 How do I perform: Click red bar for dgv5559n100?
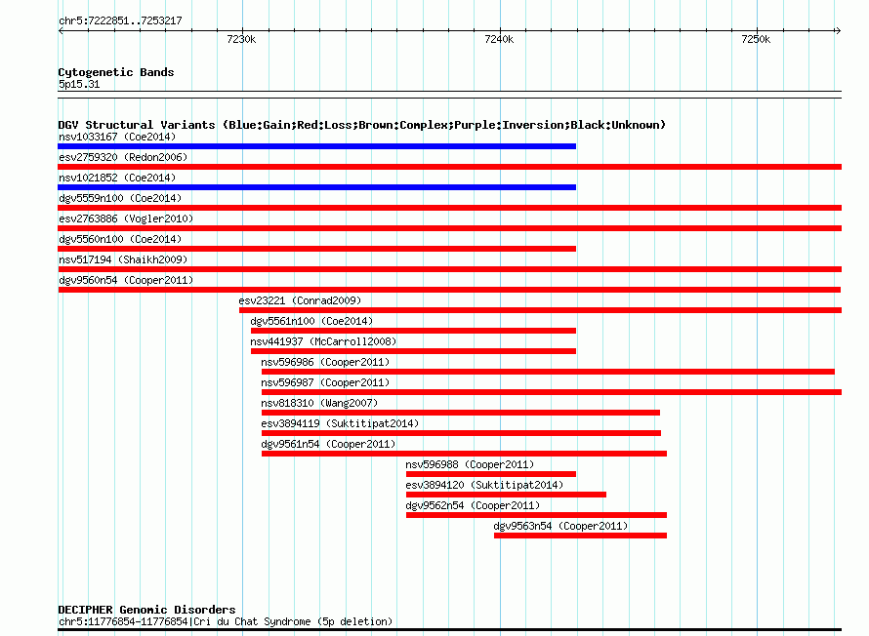pyautogui.click(x=449, y=208)
